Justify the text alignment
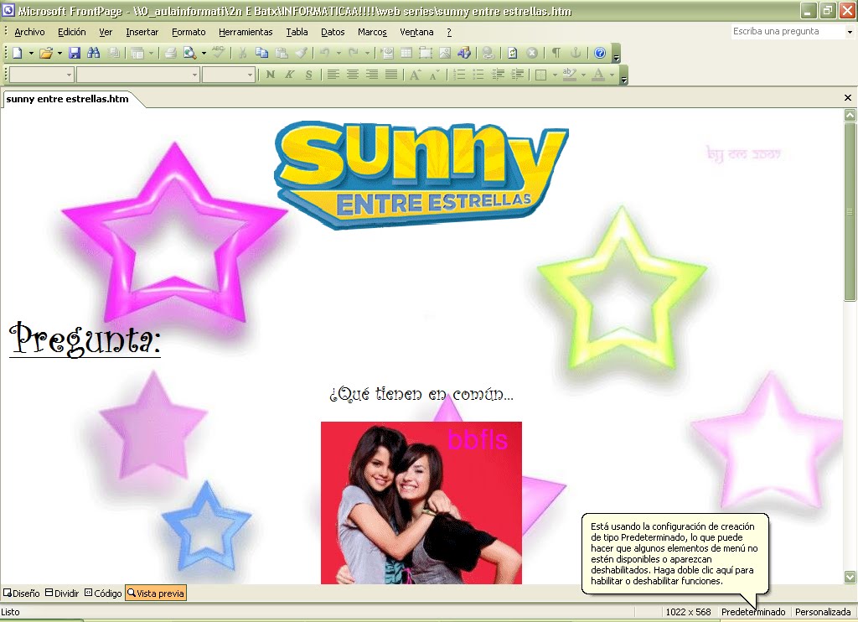Image resolution: width=858 pixels, height=622 pixels. click(390, 75)
